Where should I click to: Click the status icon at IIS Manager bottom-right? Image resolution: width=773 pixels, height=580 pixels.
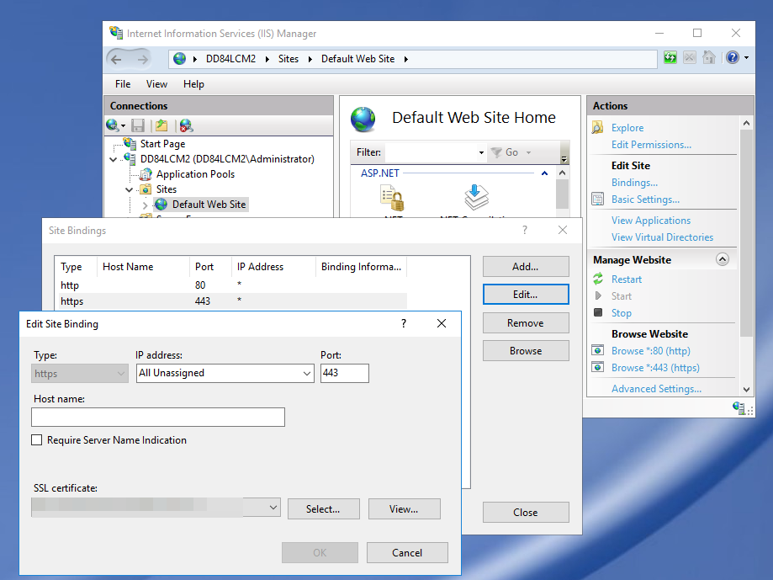click(x=739, y=408)
